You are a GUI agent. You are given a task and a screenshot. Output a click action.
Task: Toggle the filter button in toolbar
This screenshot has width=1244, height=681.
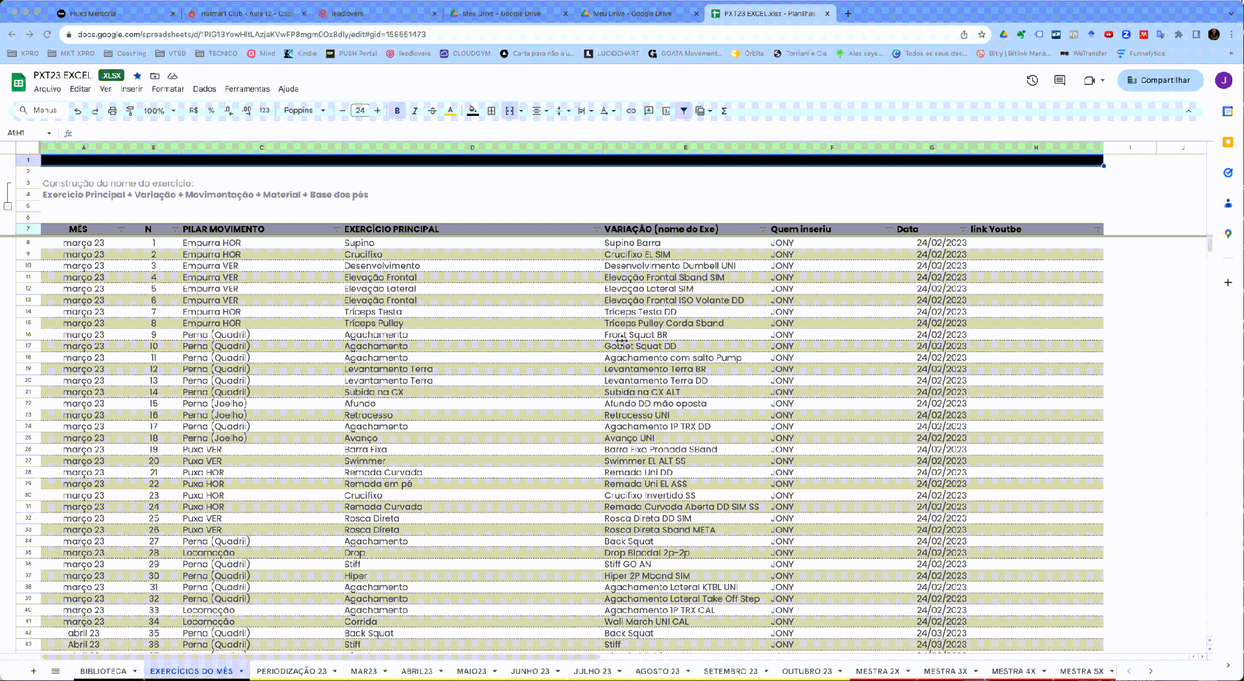pos(684,111)
